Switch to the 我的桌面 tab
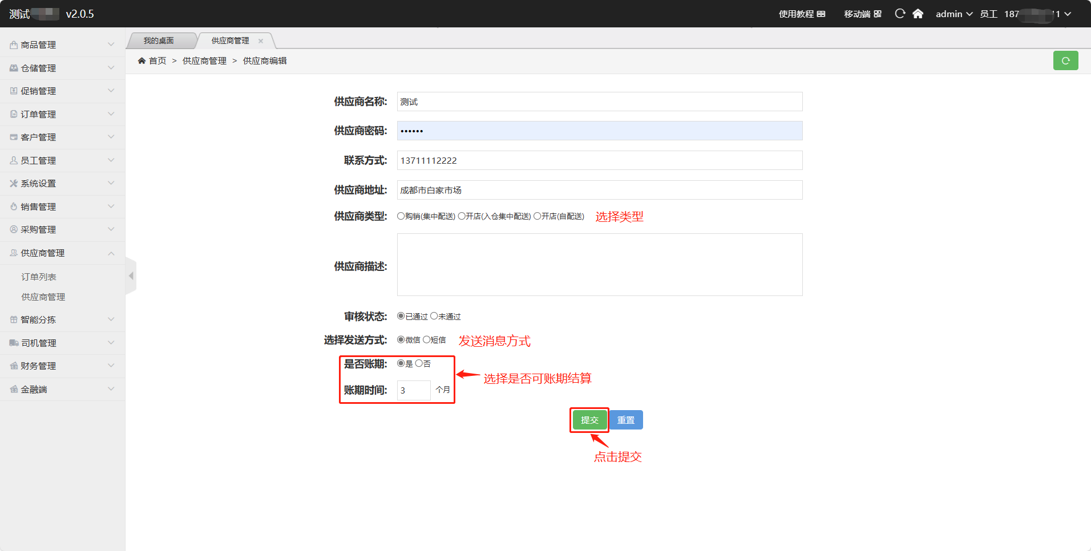Viewport: 1091px width, 551px height. [159, 41]
